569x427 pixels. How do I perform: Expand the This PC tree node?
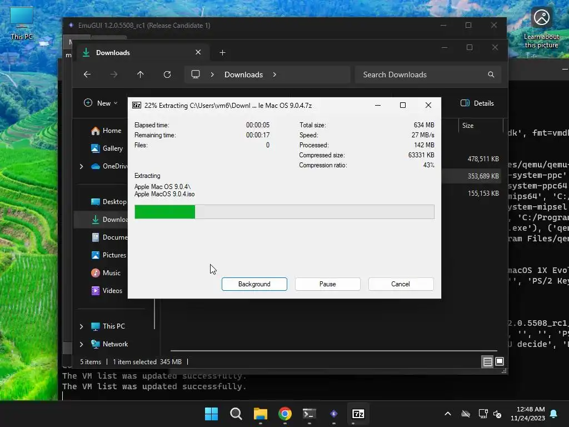(81, 326)
